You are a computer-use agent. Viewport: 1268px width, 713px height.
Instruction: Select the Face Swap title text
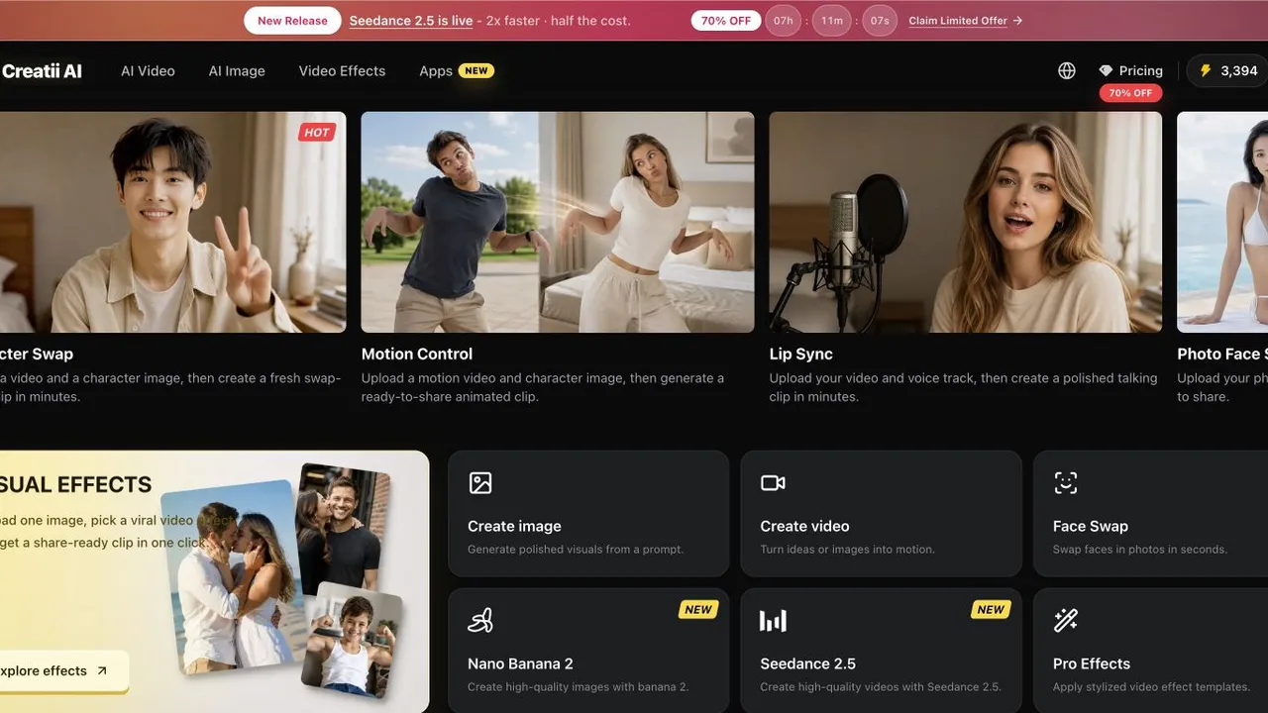point(1091,526)
